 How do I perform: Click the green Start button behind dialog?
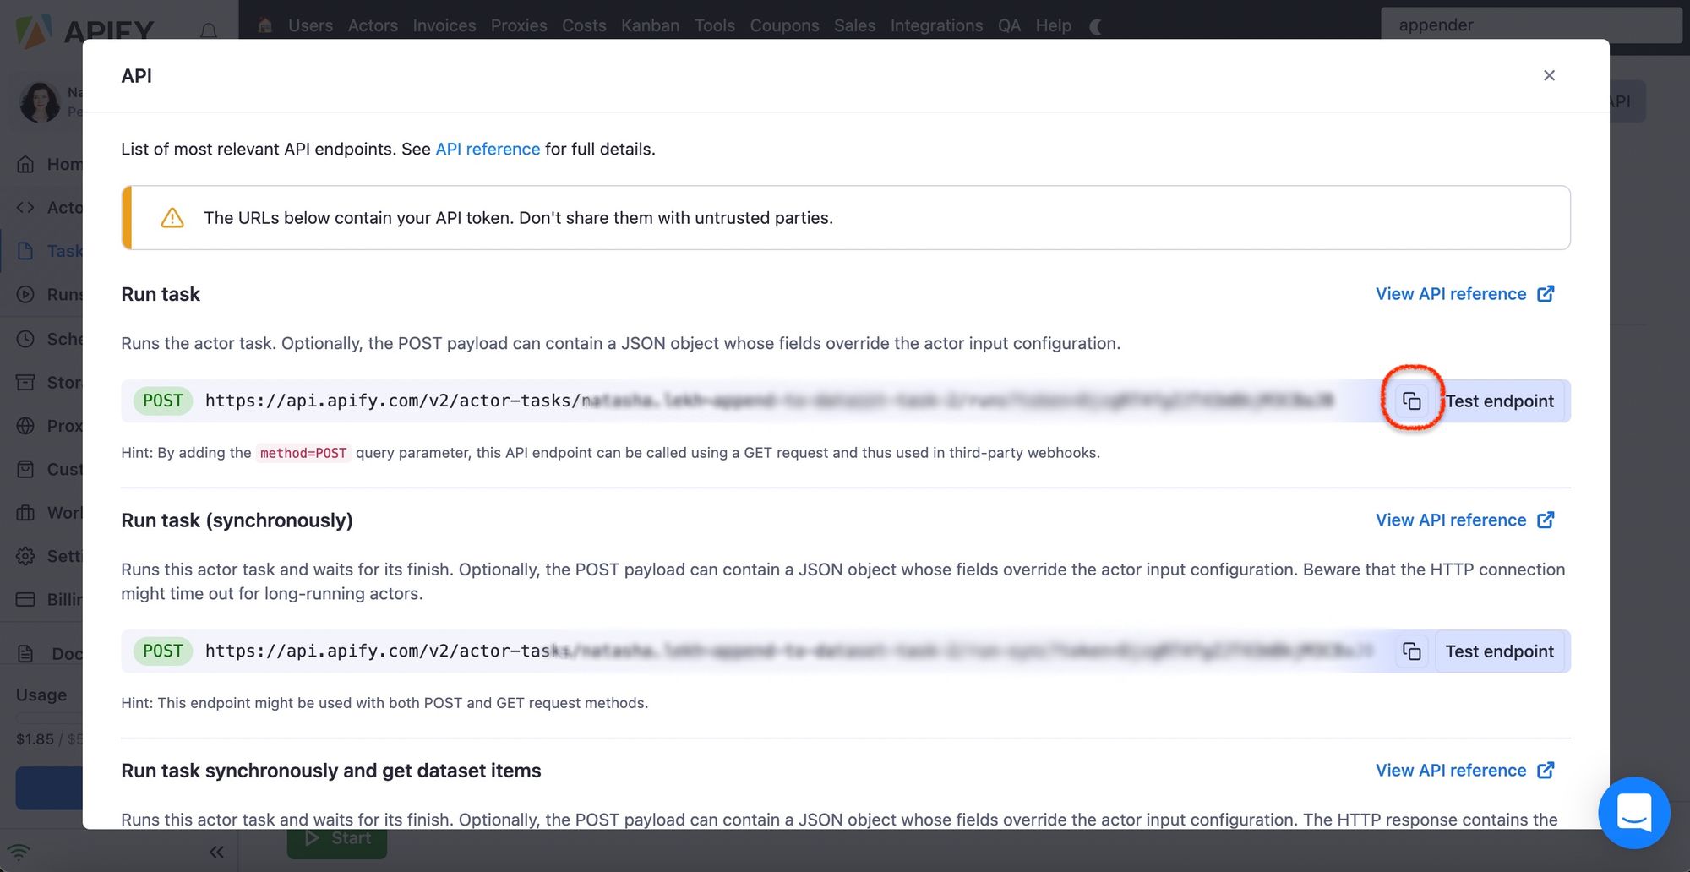point(337,838)
